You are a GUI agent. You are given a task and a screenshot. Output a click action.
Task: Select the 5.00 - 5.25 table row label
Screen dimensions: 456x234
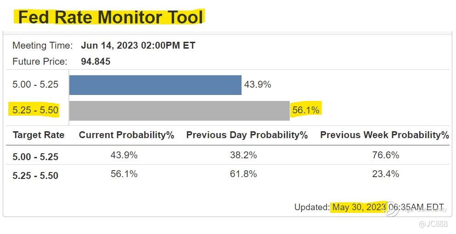point(35,157)
